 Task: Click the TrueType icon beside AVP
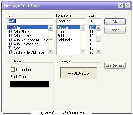click(10, 48)
